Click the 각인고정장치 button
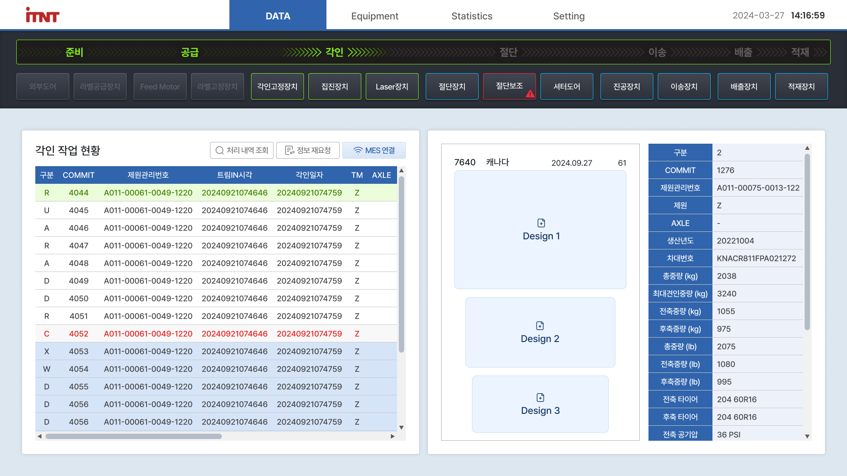 pos(277,87)
